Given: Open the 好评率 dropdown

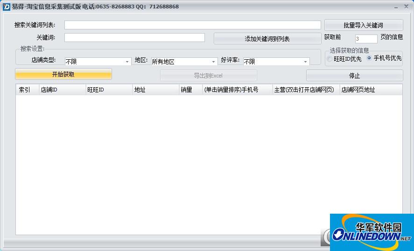Looking at the screenshot, I should tap(276, 62).
